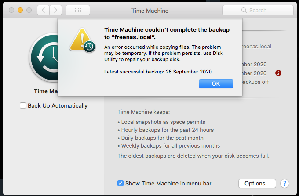The width and height of the screenshot is (299, 196).
Task: Go forward with the right arrow
Action: 56,10
